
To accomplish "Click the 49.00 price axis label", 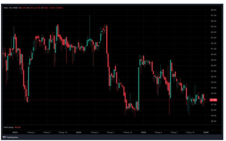I will pyautogui.click(x=213, y=116).
